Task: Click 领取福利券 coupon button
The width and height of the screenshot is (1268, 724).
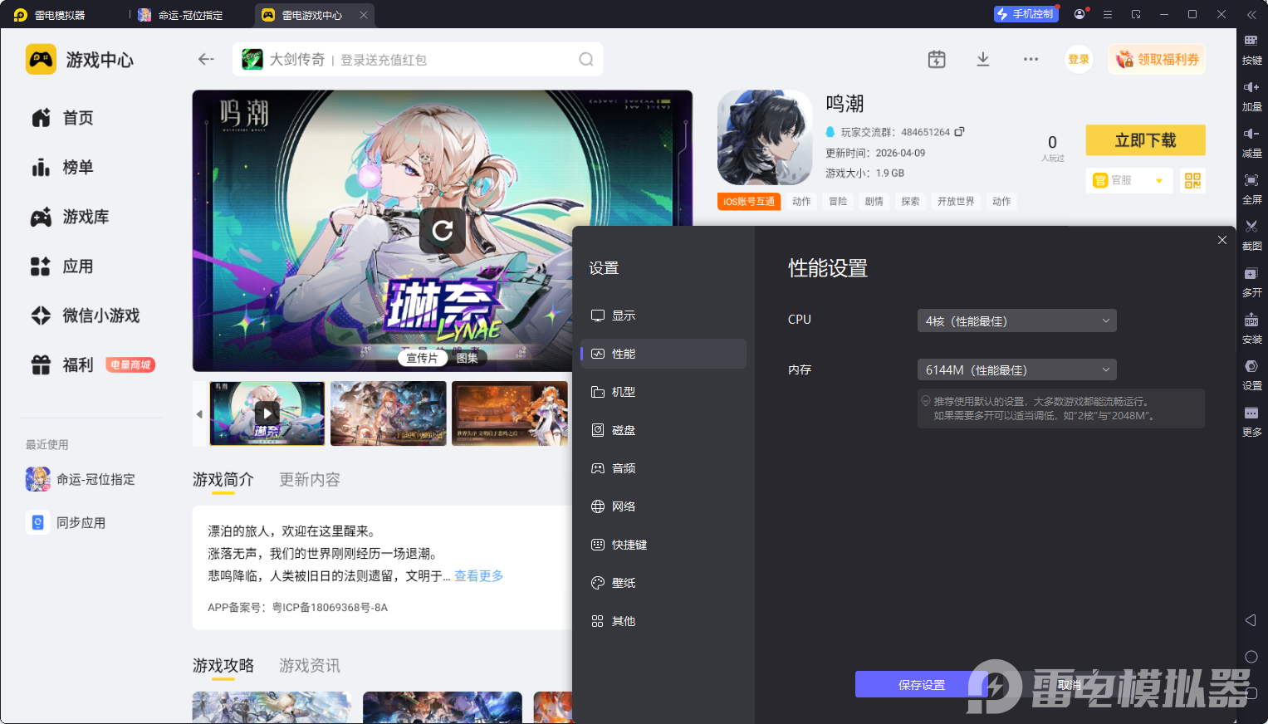Action: [1157, 59]
